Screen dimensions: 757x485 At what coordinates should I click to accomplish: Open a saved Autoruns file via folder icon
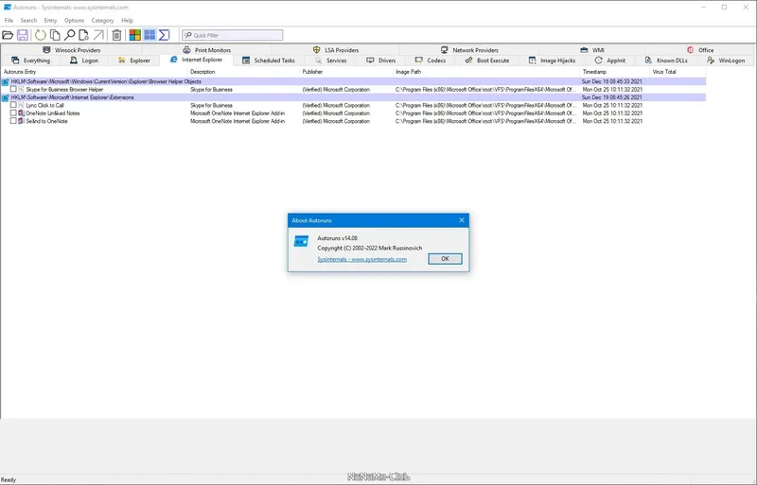pos(8,35)
